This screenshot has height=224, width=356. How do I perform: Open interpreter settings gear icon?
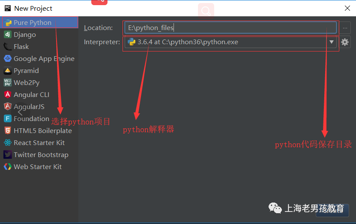(345, 42)
